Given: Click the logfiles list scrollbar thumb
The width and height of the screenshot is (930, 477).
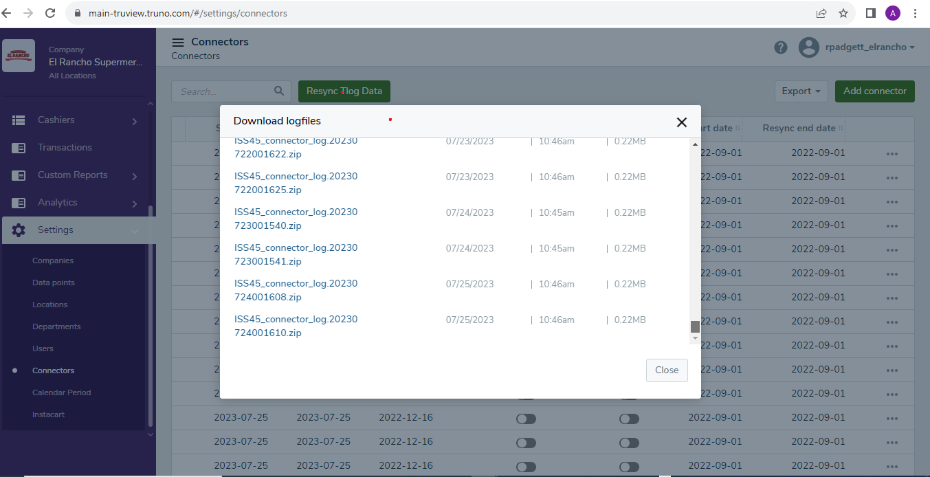Looking at the screenshot, I should pos(695,326).
